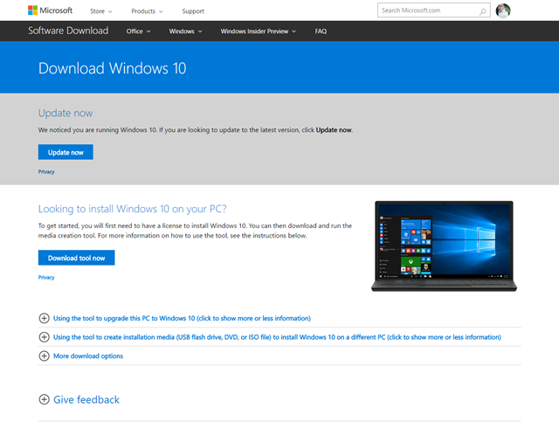Click plus icon beside More download options
This screenshot has height=428, width=559.
click(44, 356)
